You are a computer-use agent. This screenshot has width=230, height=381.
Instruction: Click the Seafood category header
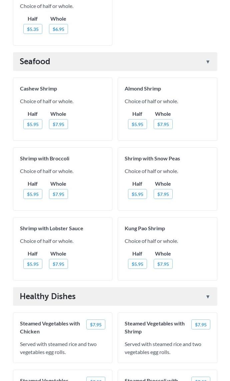pyautogui.click(x=35, y=62)
